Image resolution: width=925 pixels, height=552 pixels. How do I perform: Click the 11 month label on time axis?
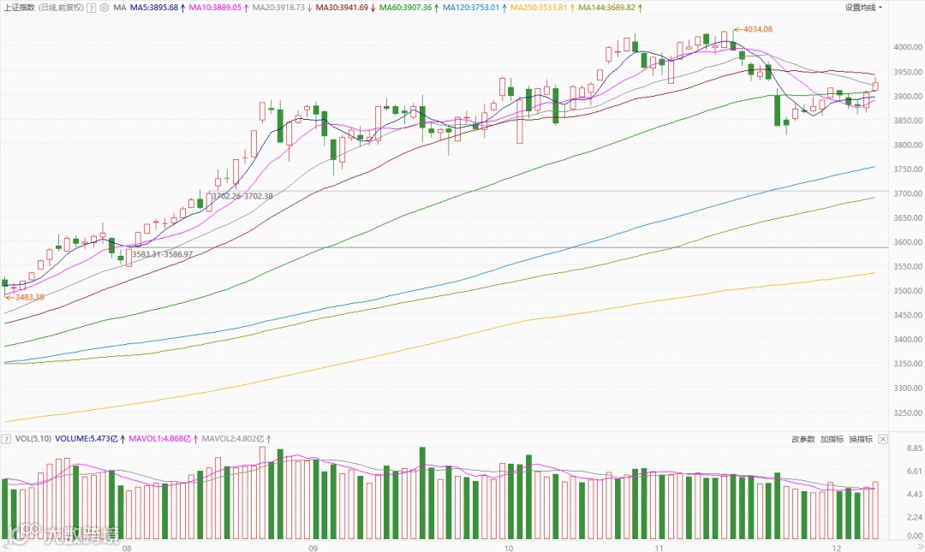tap(659, 548)
